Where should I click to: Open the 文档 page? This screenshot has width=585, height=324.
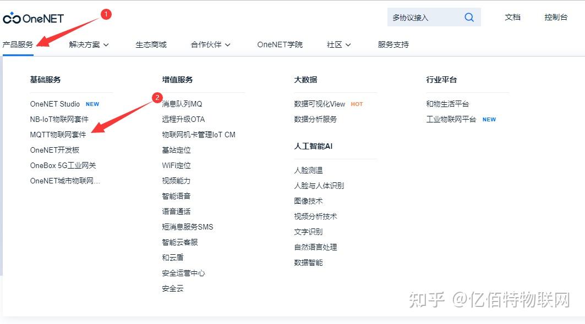click(x=513, y=17)
